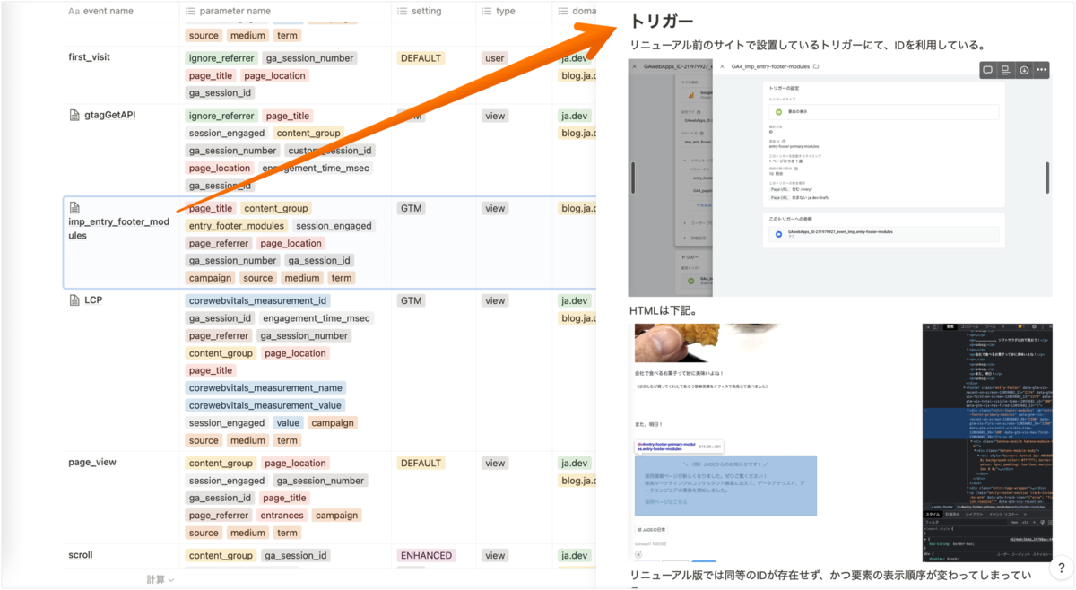Open the LCP page icon
The height and width of the screenshot is (590, 1076).
75,300
